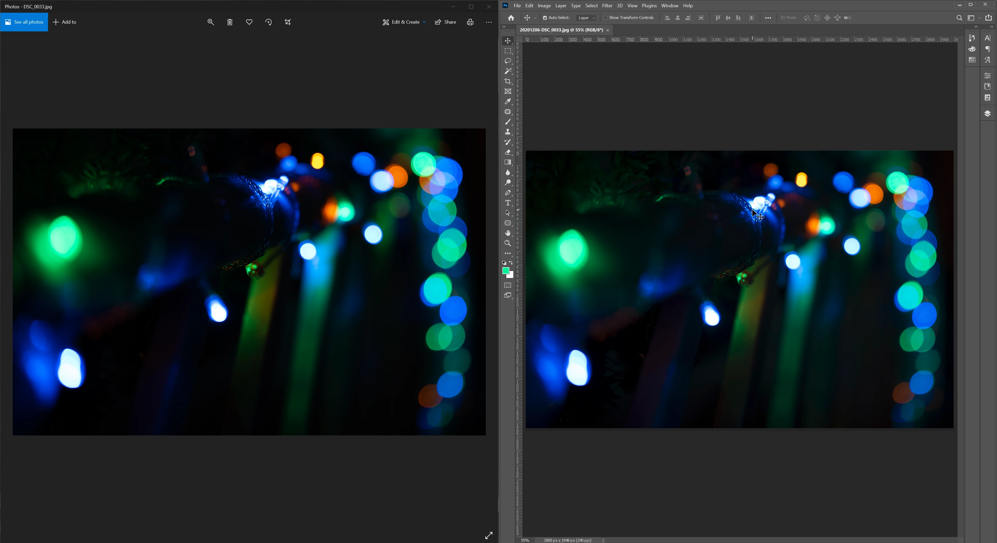Select the Crop tool in Photoshop toolbar

pos(508,81)
